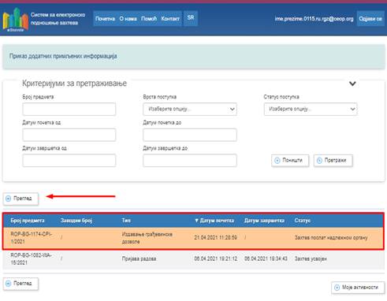Image resolution: width=387 pixels, height=301 pixels.
Task: Open the Почетна menu item
Action: point(105,19)
